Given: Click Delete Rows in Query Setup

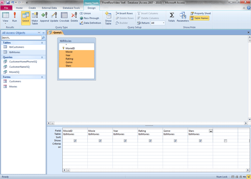Looking at the screenshot, I should click(x=125, y=18).
